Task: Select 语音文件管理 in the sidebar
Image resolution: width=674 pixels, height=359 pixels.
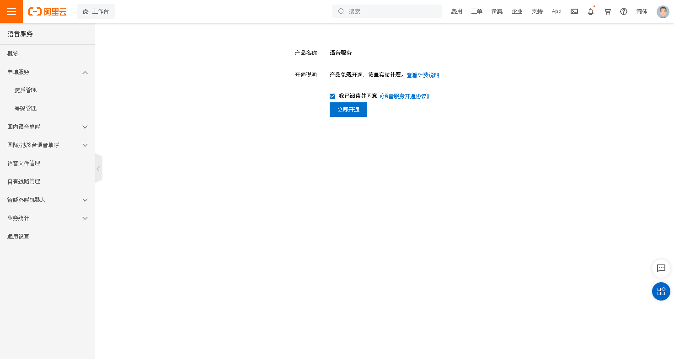Action: (24, 164)
